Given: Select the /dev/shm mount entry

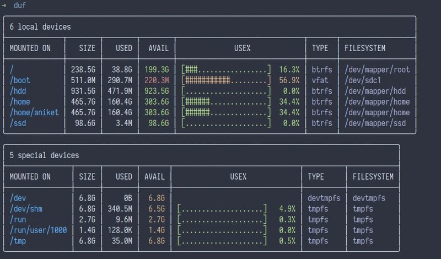Looking at the screenshot, I should (x=26, y=209).
